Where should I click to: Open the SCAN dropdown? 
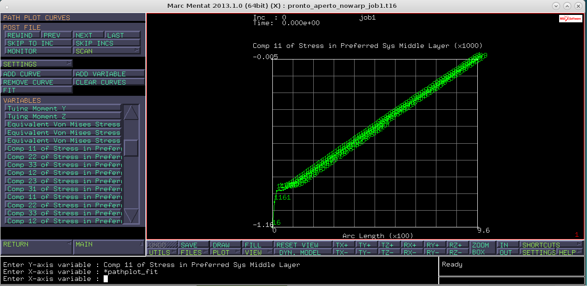pos(107,51)
